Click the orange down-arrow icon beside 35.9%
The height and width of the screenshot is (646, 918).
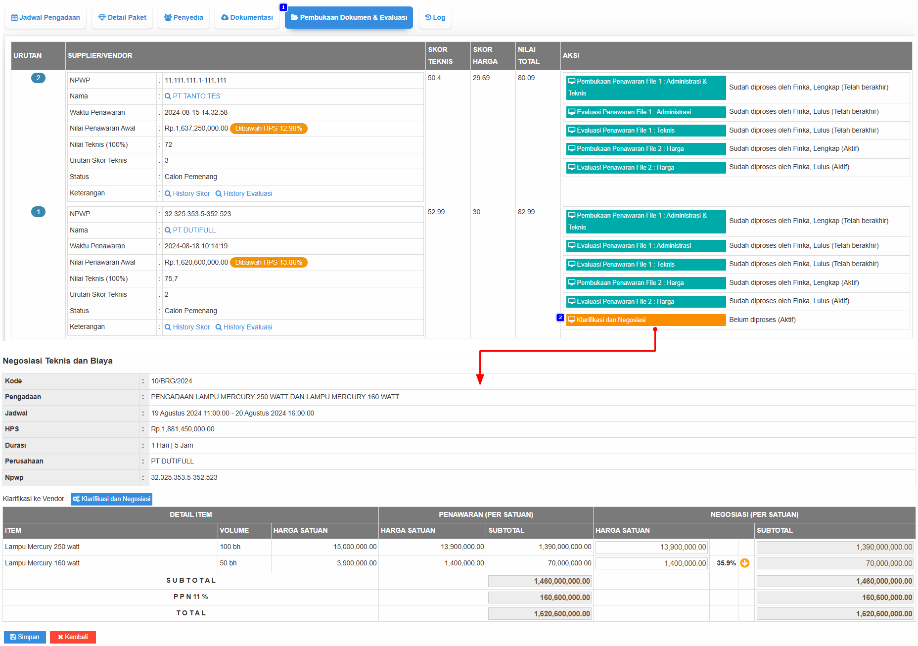click(744, 563)
